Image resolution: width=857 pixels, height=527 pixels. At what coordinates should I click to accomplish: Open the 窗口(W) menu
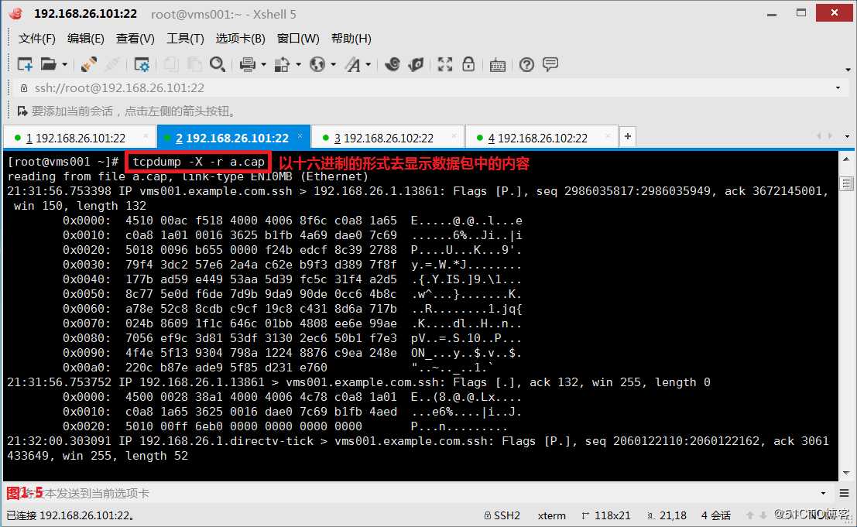pyautogui.click(x=298, y=38)
